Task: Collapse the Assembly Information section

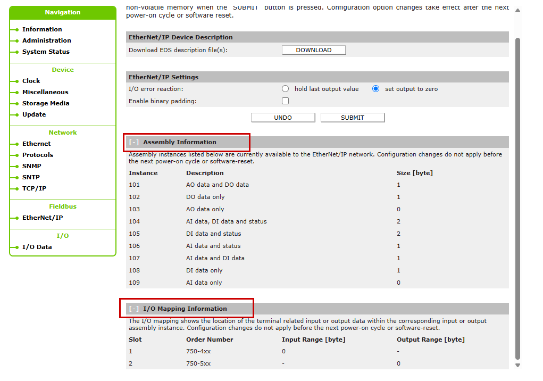Action: pos(134,142)
